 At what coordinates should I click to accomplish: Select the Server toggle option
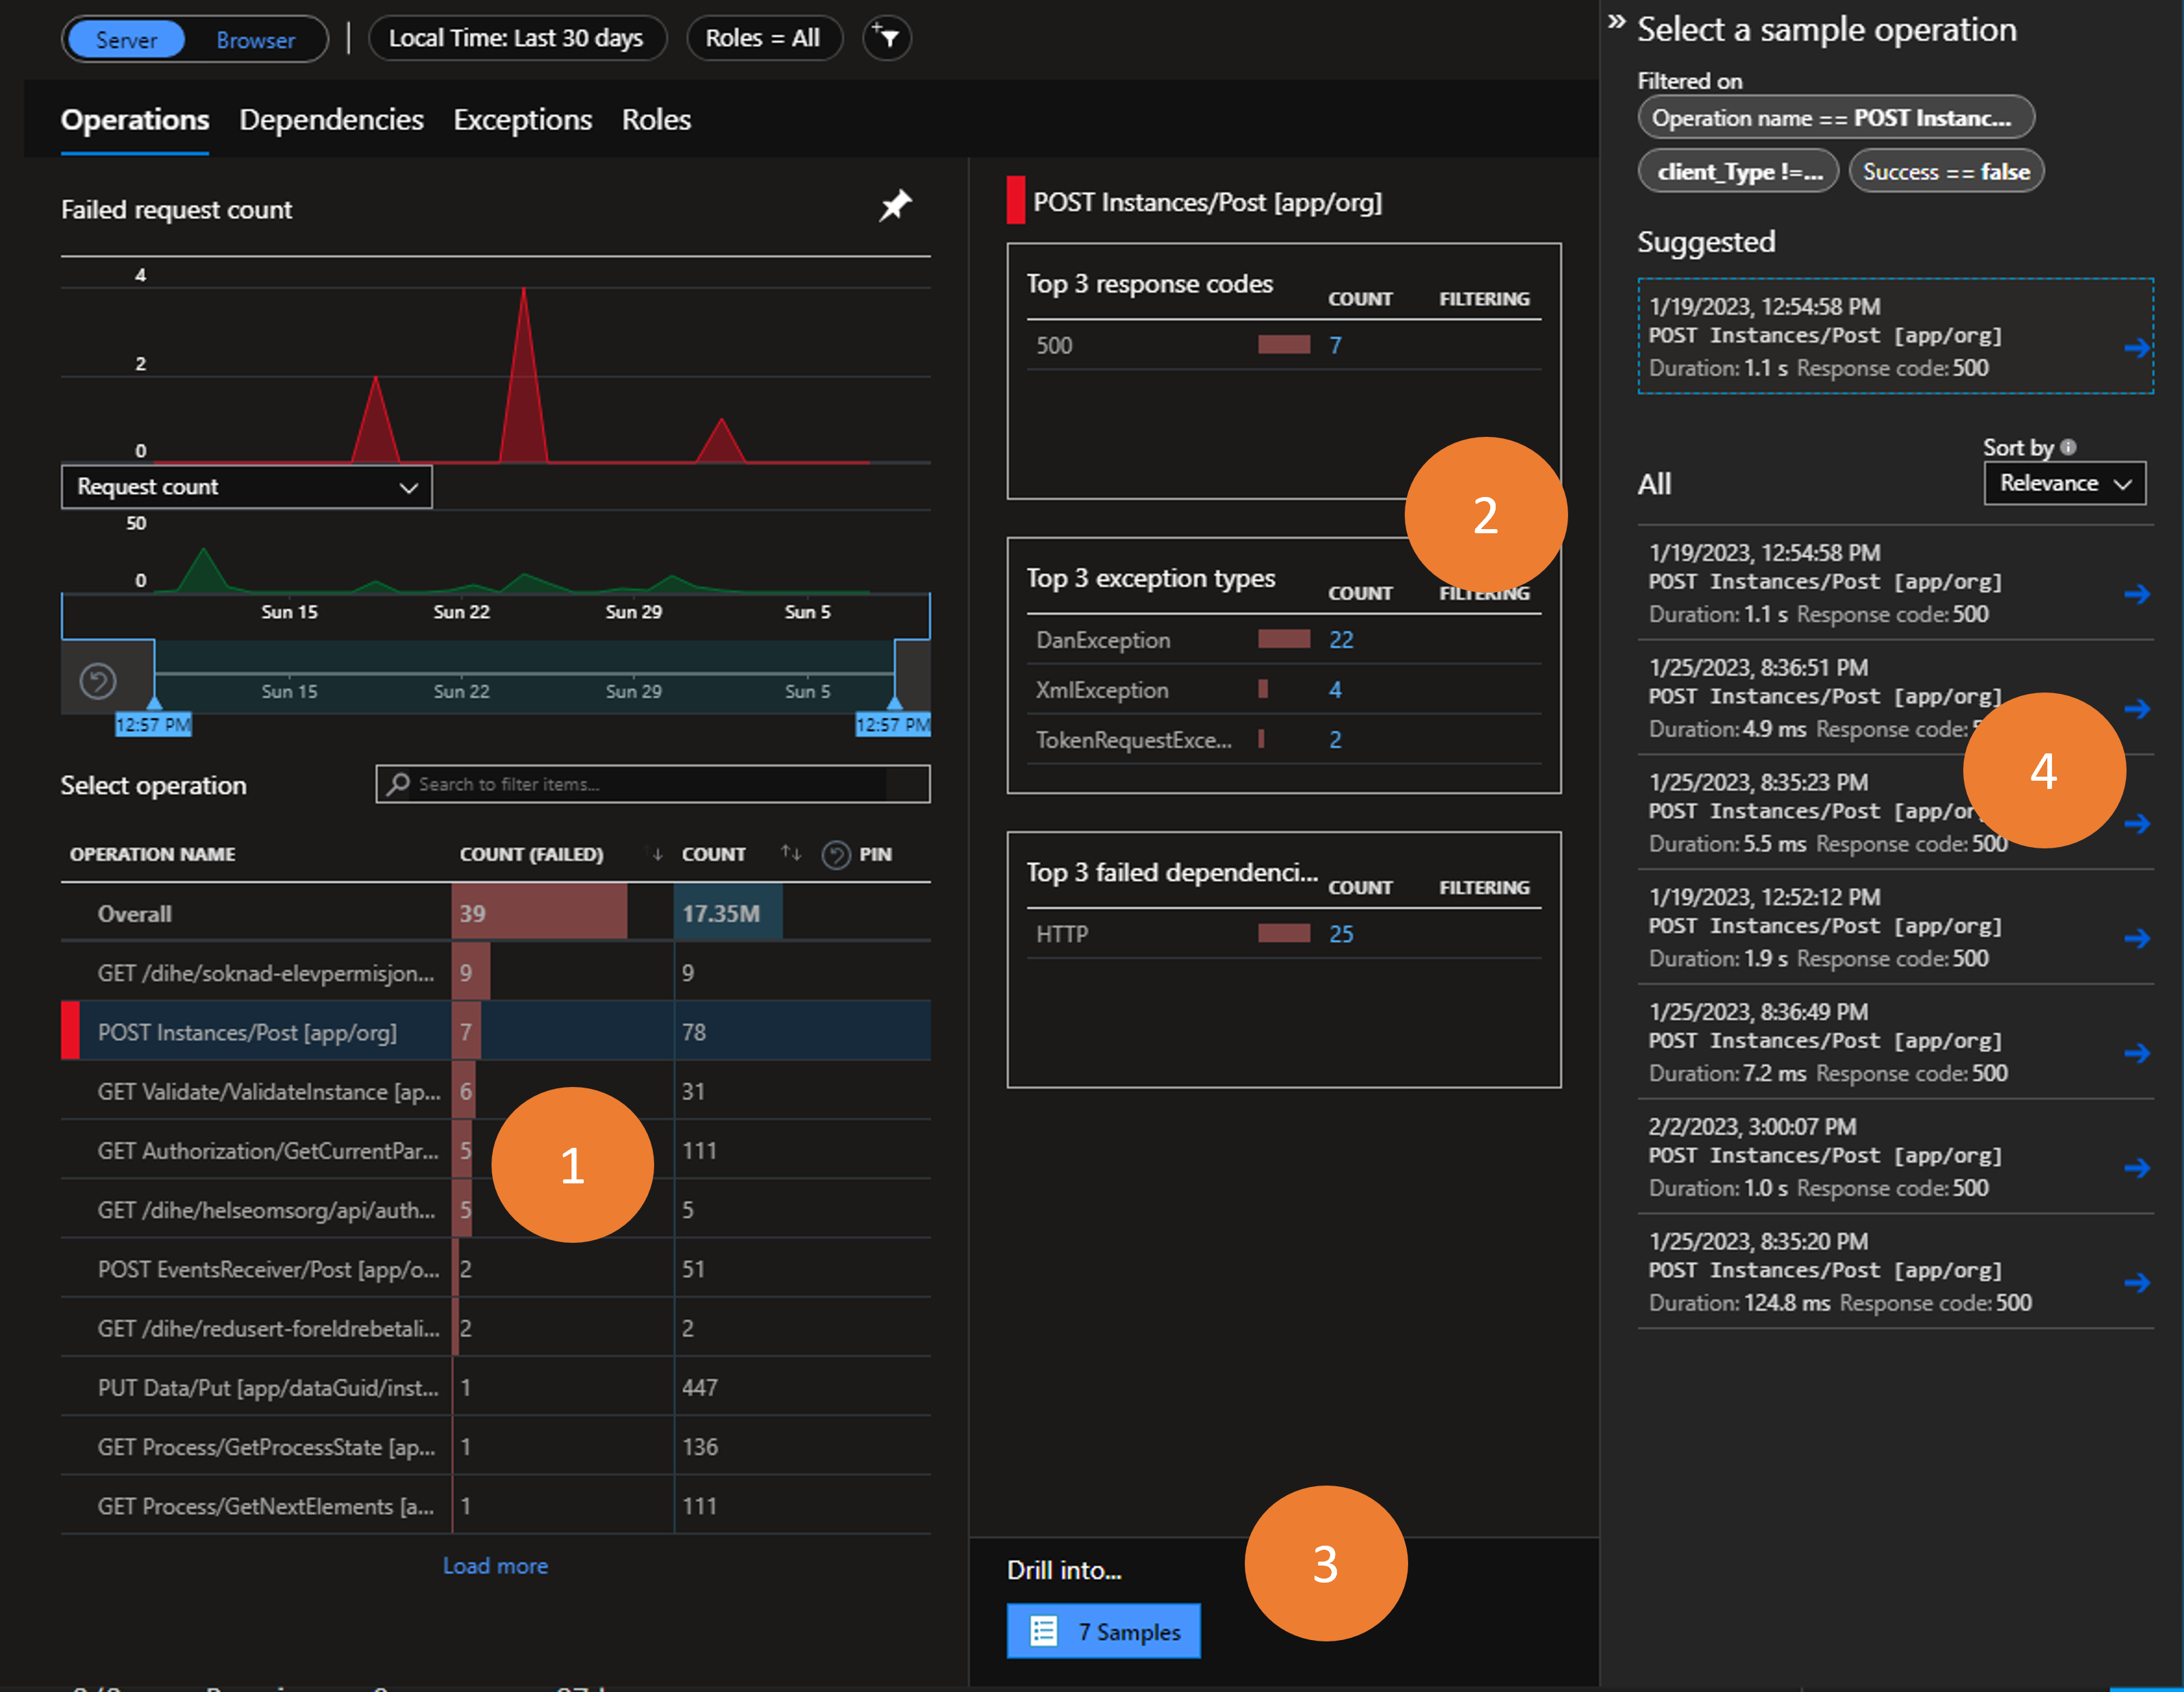pos(127,40)
